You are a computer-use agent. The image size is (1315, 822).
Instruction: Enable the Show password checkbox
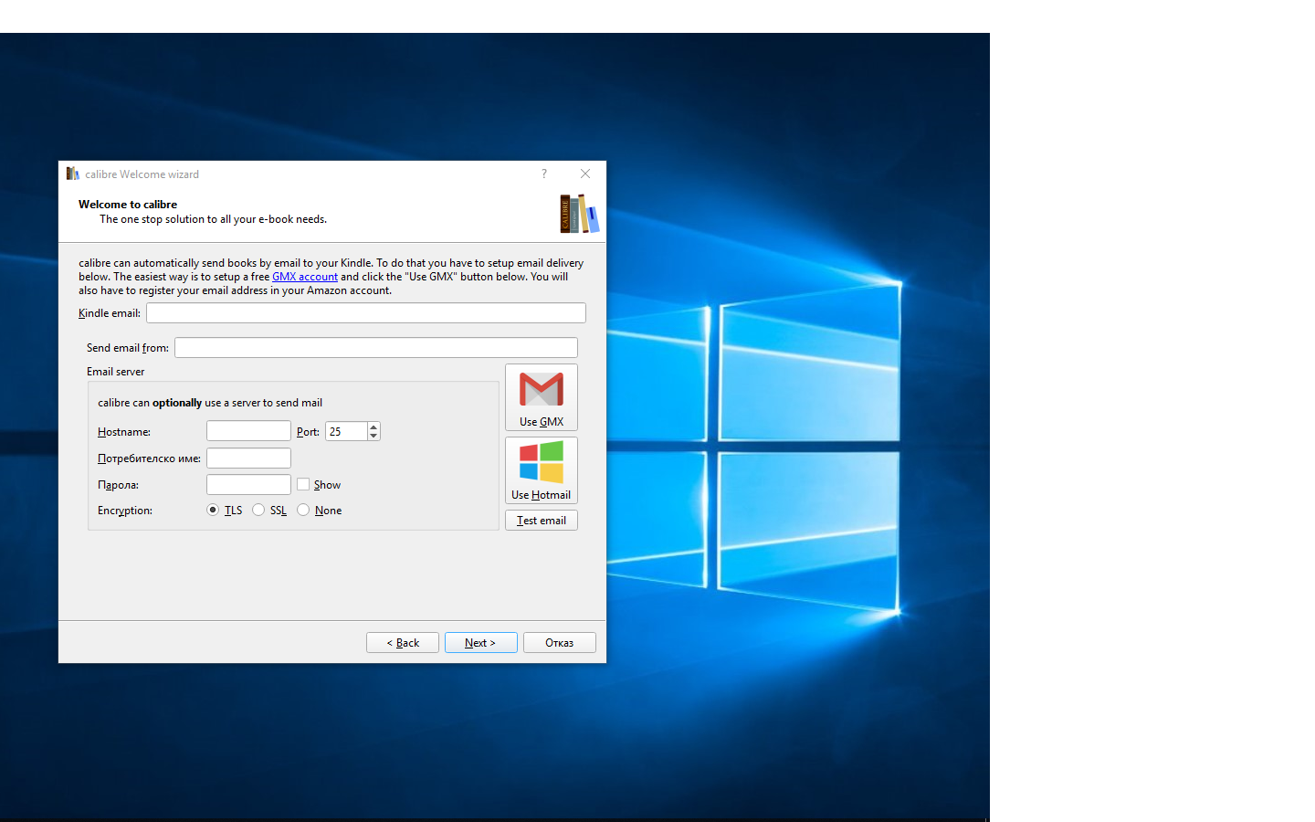tap(303, 484)
